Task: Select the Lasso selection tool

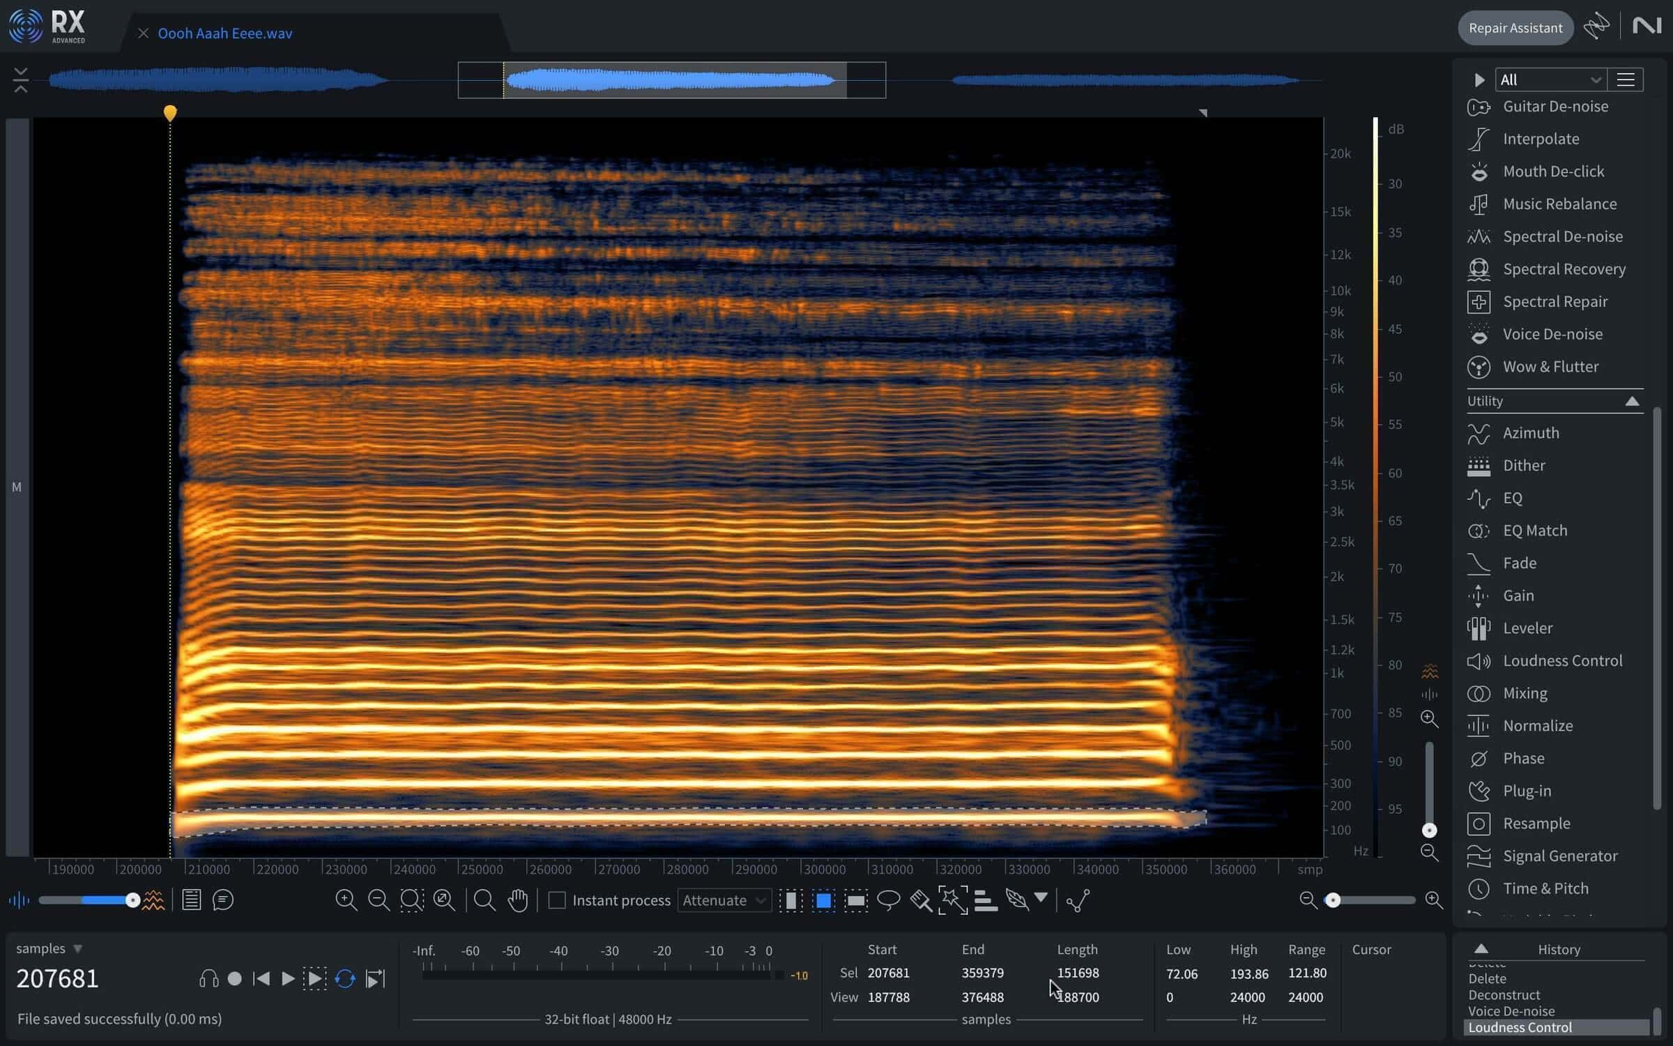Action: click(888, 900)
